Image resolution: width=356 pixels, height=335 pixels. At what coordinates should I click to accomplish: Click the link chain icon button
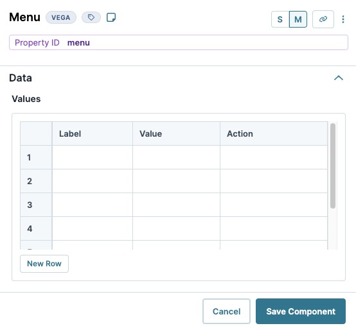(x=323, y=19)
